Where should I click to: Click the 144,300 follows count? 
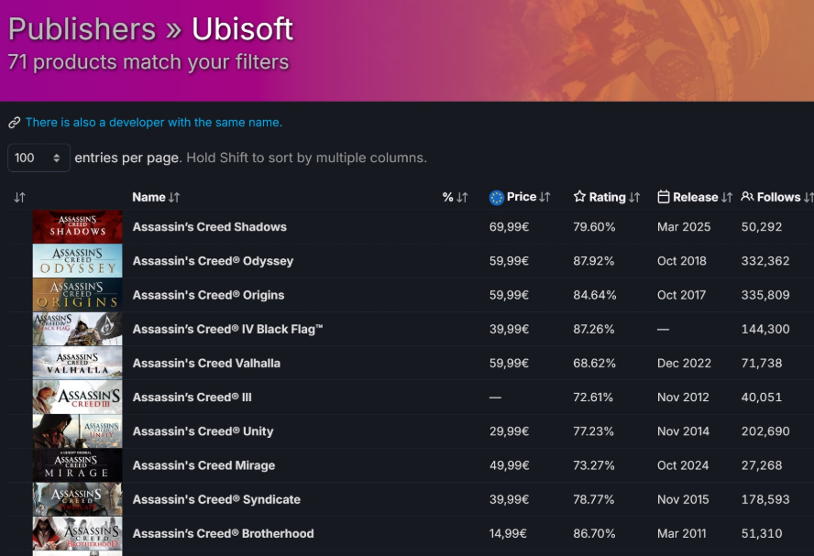coord(765,330)
